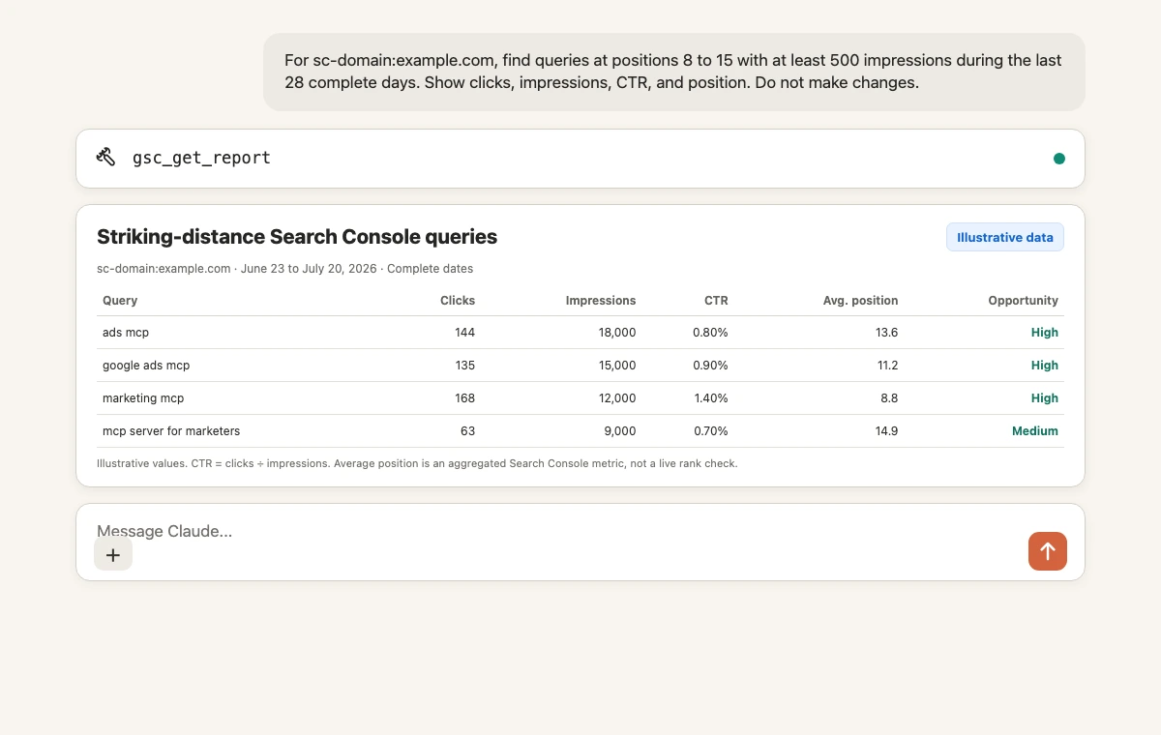This screenshot has height=735, width=1161.
Task: Click average position 8.8
Action: 890,398
